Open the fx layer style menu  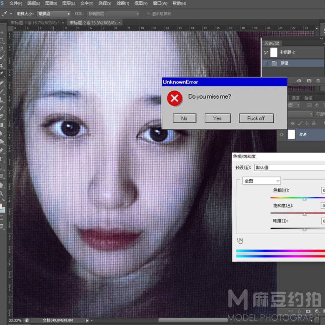(x=300, y=311)
